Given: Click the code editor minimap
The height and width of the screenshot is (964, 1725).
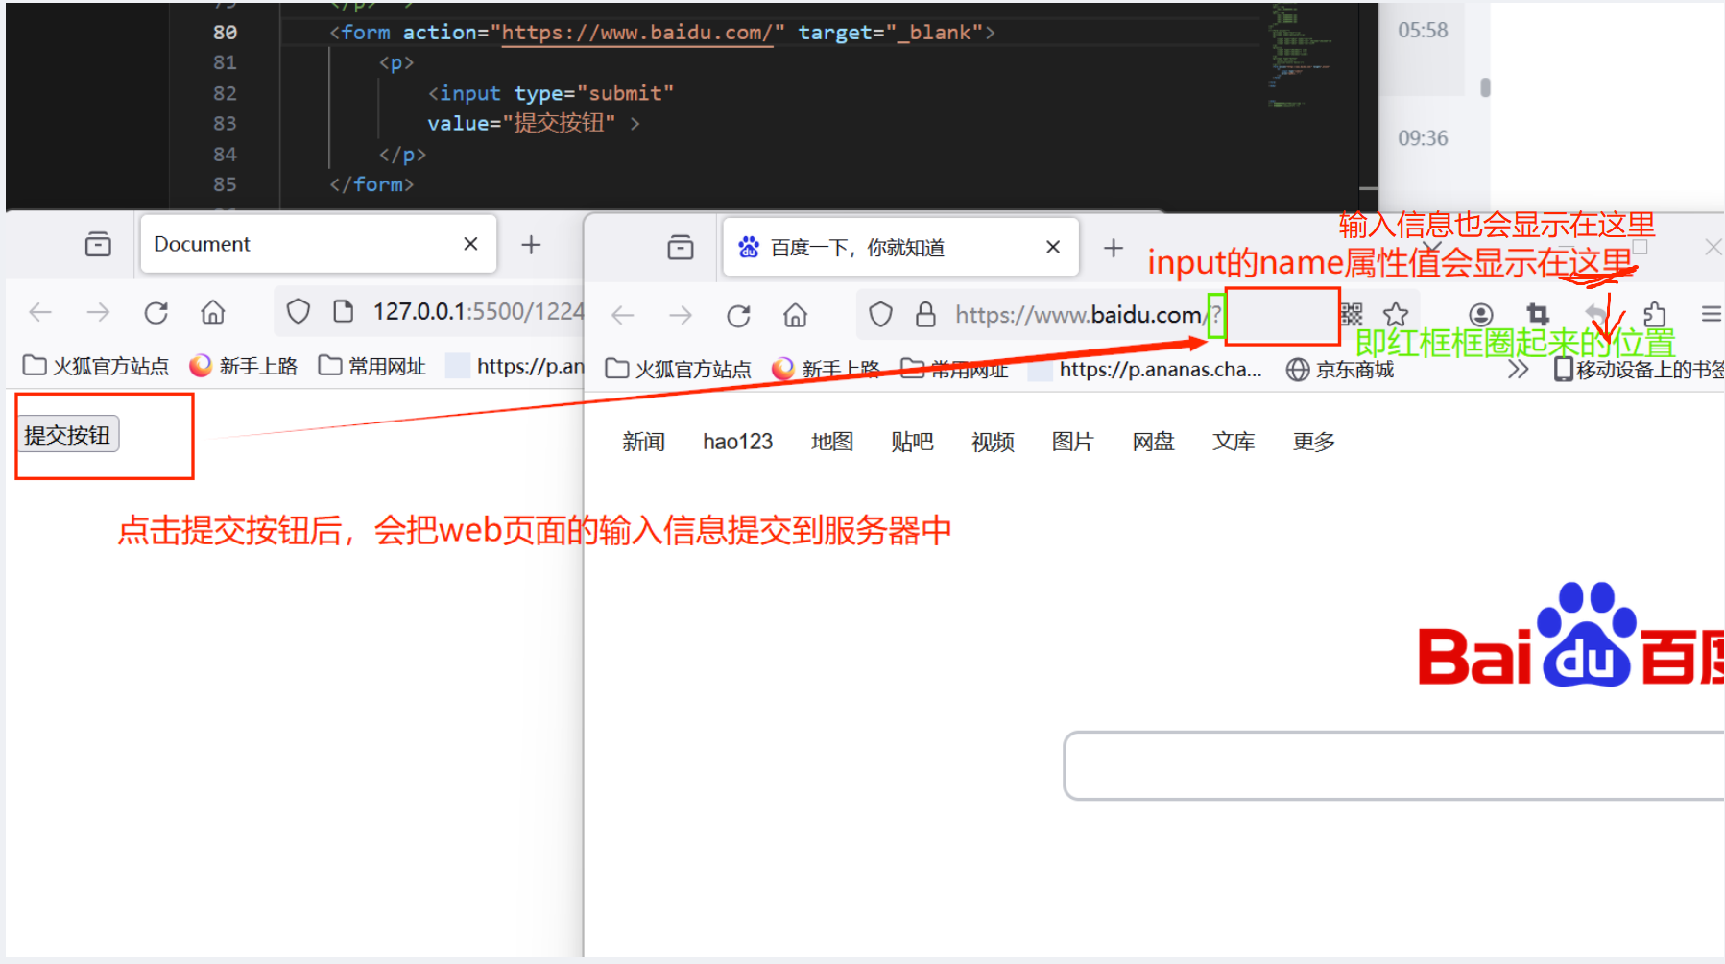Looking at the screenshot, I should tap(1301, 56).
